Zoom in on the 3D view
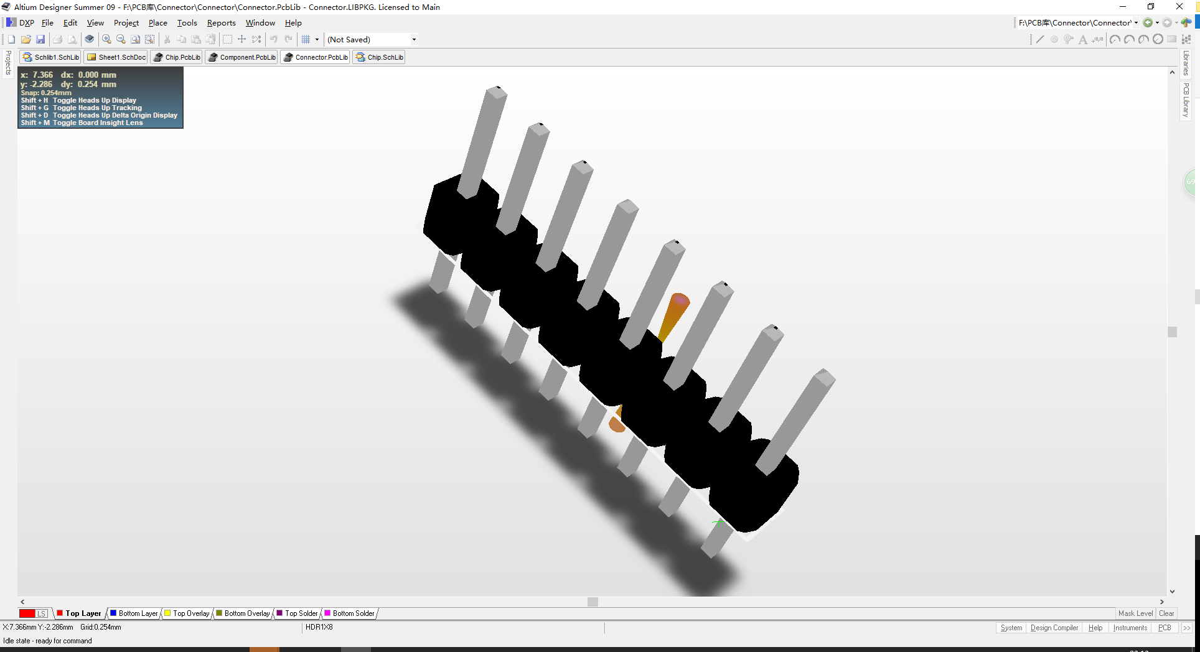 click(x=107, y=39)
